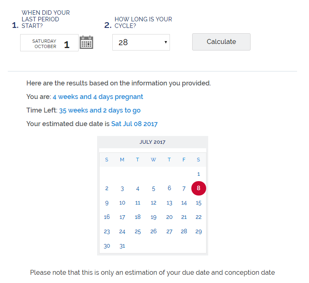The height and width of the screenshot is (283, 309).
Task: Click the JULY 2017 calendar header
Action: [x=152, y=142]
